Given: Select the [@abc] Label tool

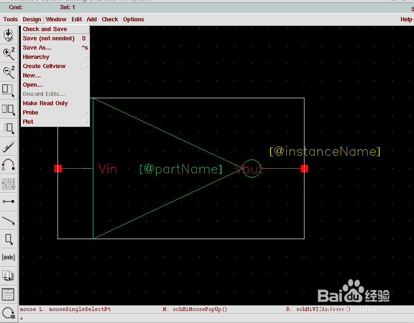Looking at the screenshot, I should (x=9, y=257).
